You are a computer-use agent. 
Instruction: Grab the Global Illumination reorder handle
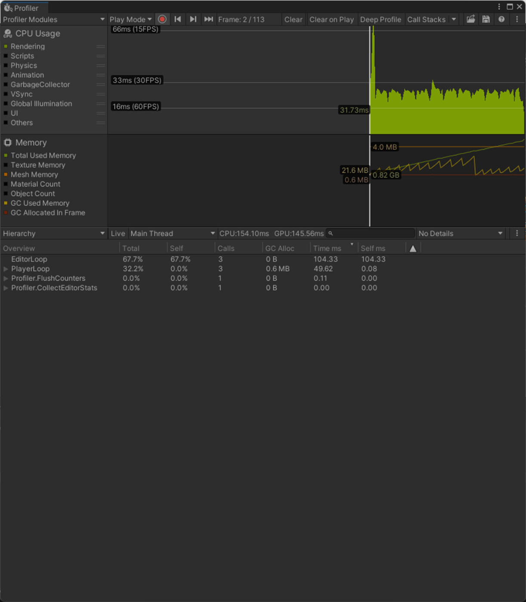tap(101, 104)
